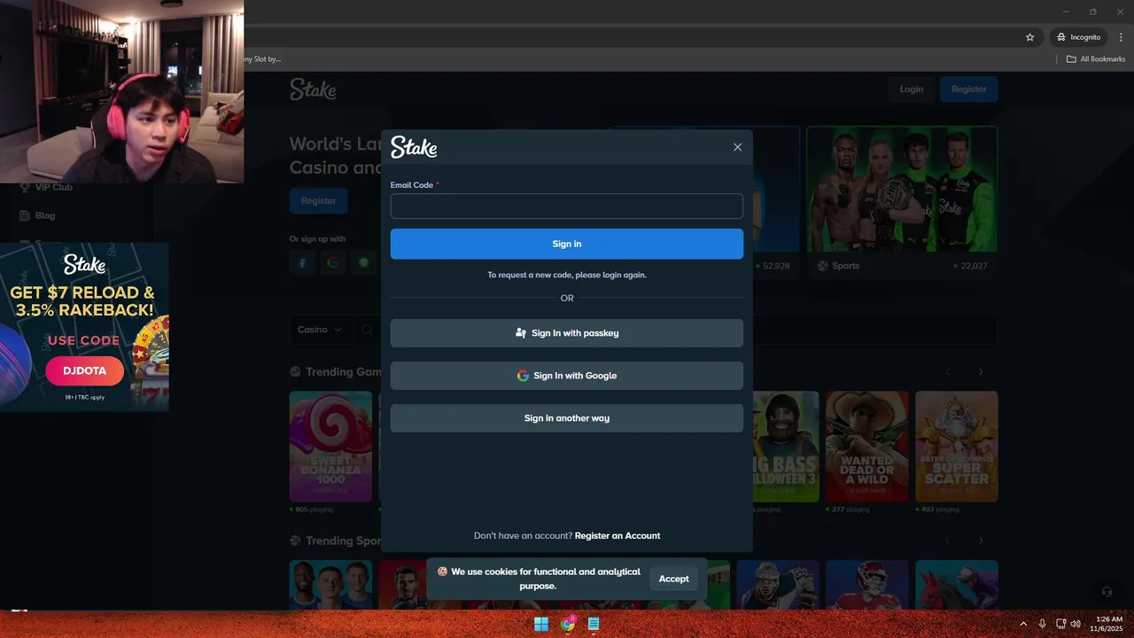Click the hero Register button
The width and height of the screenshot is (1134, 638).
[x=319, y=201]
